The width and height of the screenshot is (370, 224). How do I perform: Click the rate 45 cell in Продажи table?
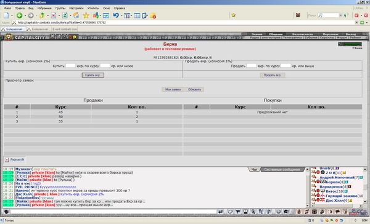(60, 113)
